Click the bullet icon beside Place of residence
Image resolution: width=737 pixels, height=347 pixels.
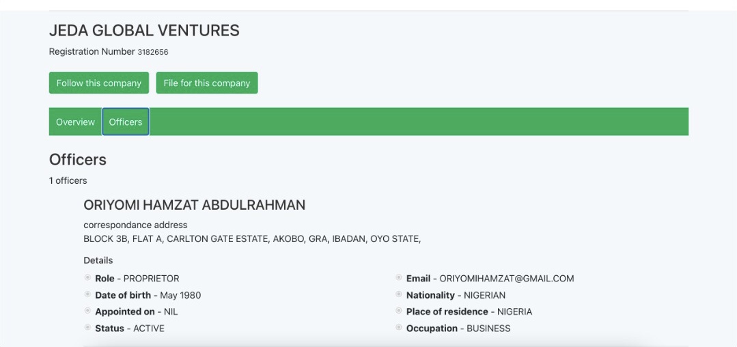(399, 311)
